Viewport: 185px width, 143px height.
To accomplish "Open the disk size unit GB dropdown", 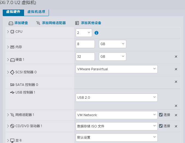I will [x=112, y=57].
